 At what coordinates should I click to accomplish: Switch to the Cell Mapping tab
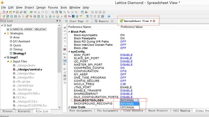point(182,111)
